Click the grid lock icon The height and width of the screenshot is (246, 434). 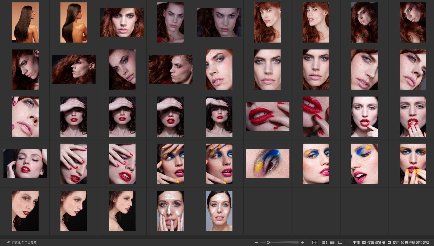[x=315, y=243]
